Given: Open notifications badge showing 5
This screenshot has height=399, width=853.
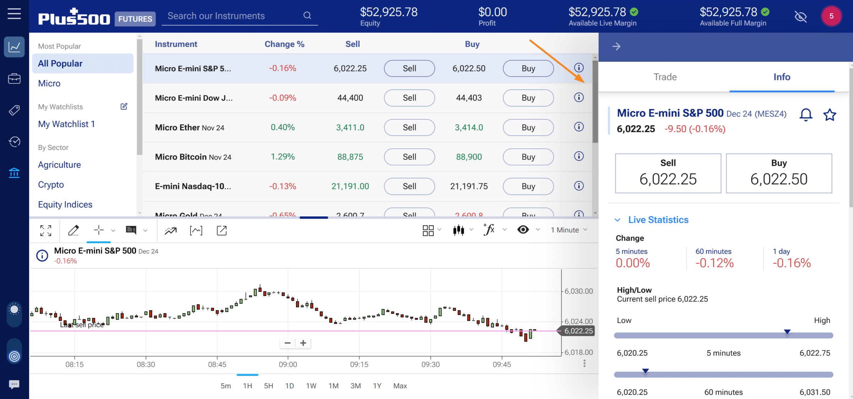Looking at the screenshot, I should pos(831,16).
